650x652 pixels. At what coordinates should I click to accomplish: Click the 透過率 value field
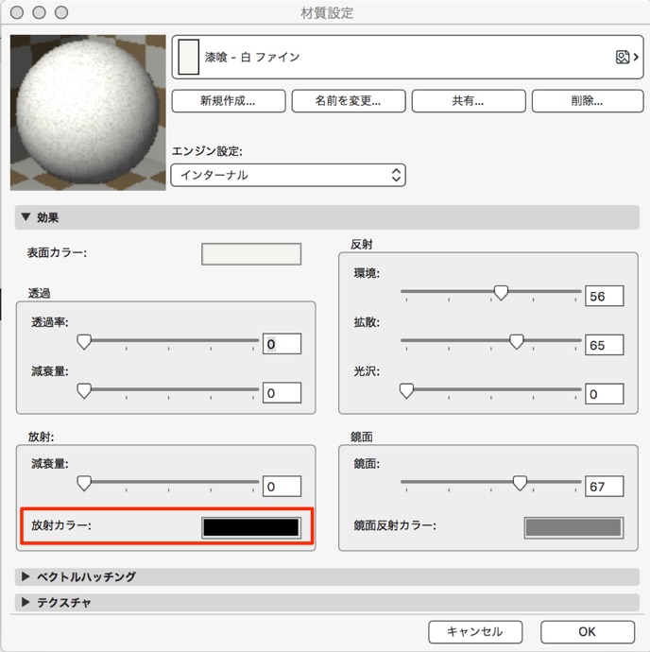point(282,344)
